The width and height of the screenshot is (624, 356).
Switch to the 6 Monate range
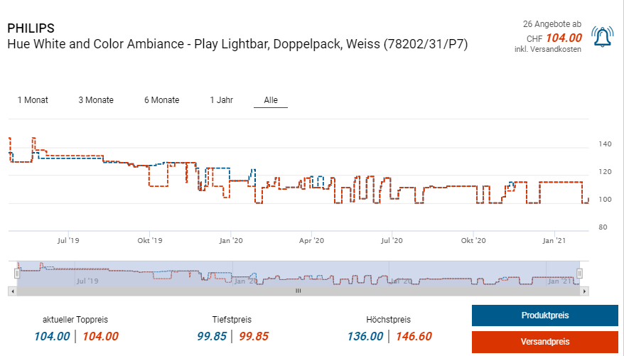(x=161, y=100)
